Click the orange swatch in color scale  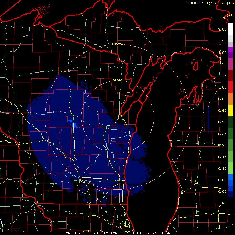pyautogui.click(x=231, y=99)
